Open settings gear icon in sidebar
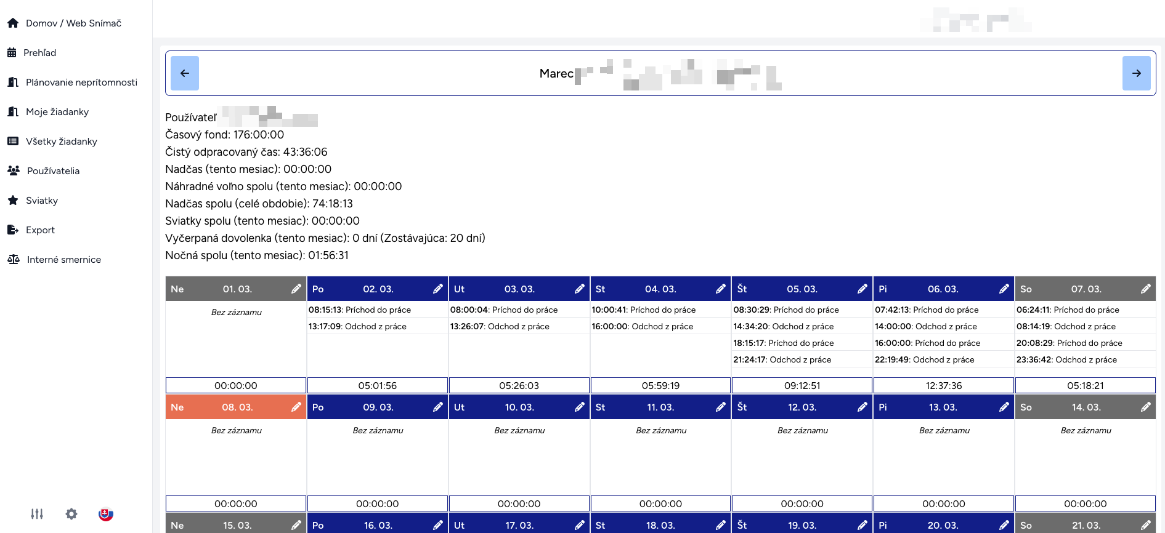The height and width of the screenshot is (533, 1165). click(x=71, y=514)
